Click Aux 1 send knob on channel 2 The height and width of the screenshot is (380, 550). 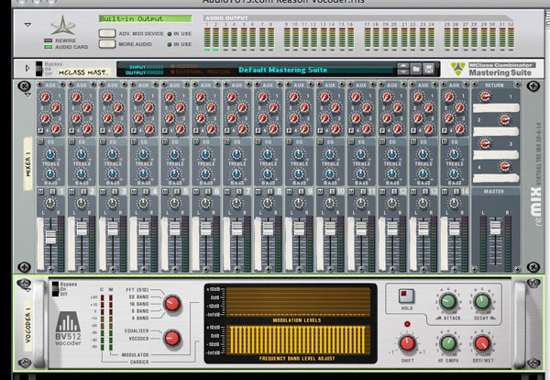coord(76,96)
